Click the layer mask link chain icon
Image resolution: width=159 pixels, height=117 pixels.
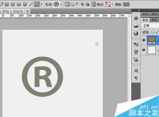pyautogui.click(x=157, y=40)
